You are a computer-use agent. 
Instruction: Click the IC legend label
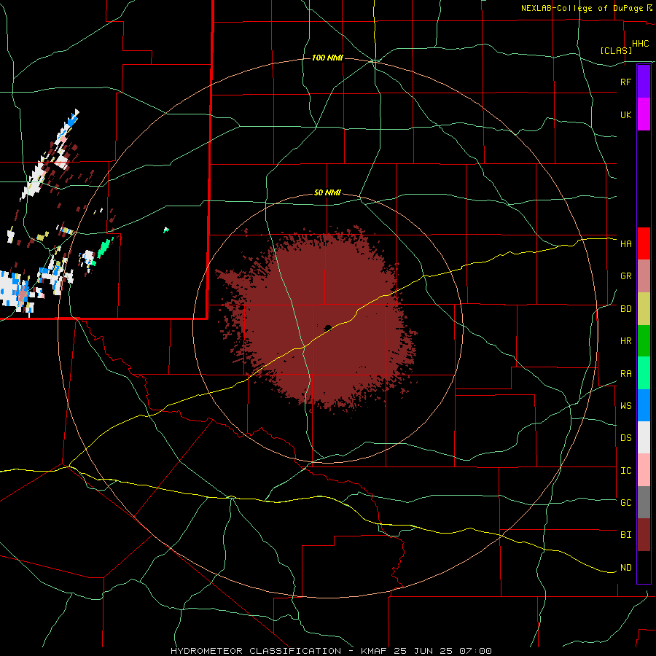click(625, 471)
